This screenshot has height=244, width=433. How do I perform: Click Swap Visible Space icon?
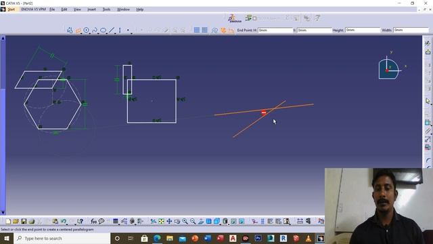(x=242, y=222)
